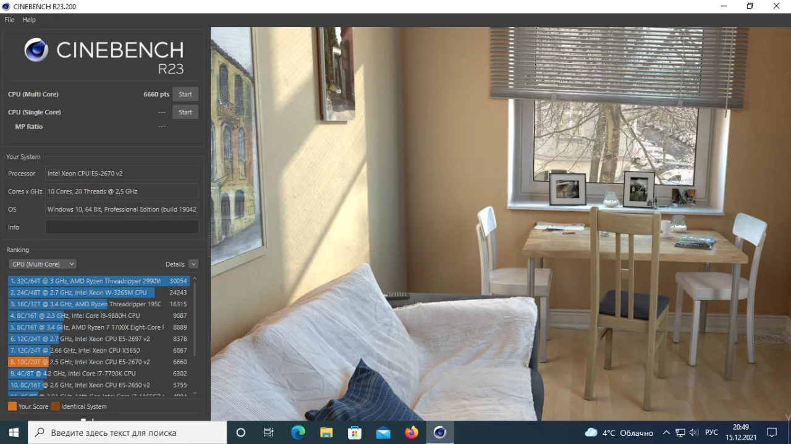
Task: Click into the Info text field
Action: pos(122,227)
